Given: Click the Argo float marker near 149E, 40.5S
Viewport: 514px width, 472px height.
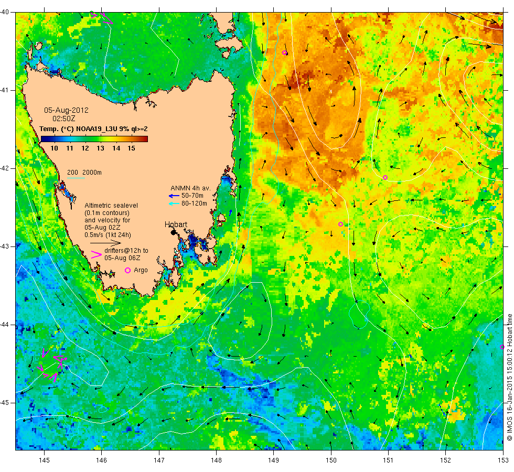Looking at the screenshot, I should tap(284, 53).
